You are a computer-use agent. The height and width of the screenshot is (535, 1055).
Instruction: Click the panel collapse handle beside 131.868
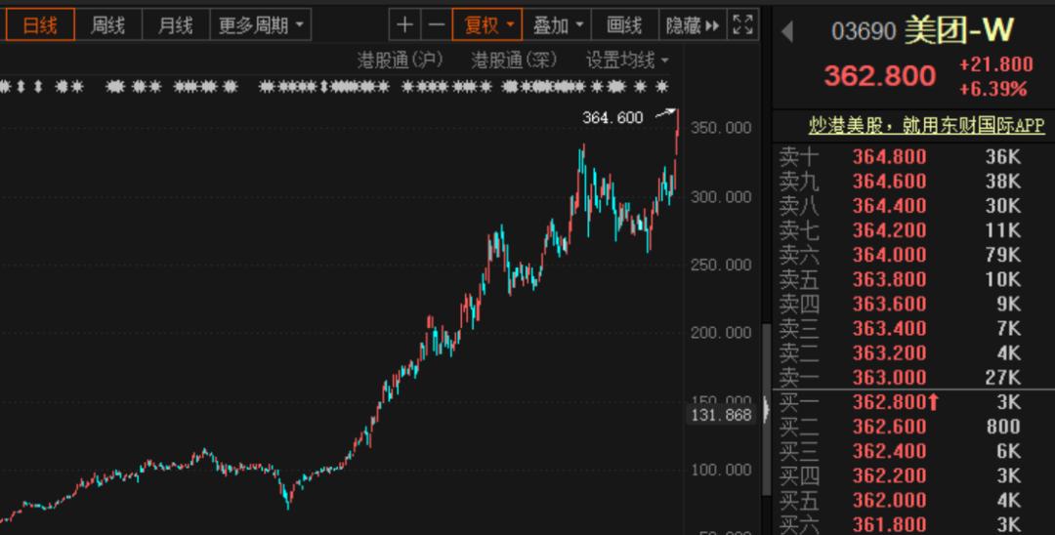pos(765,409)
